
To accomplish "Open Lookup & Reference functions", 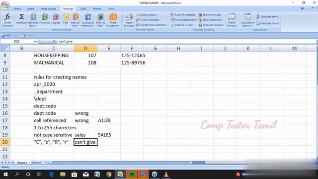I will (87, 20).
